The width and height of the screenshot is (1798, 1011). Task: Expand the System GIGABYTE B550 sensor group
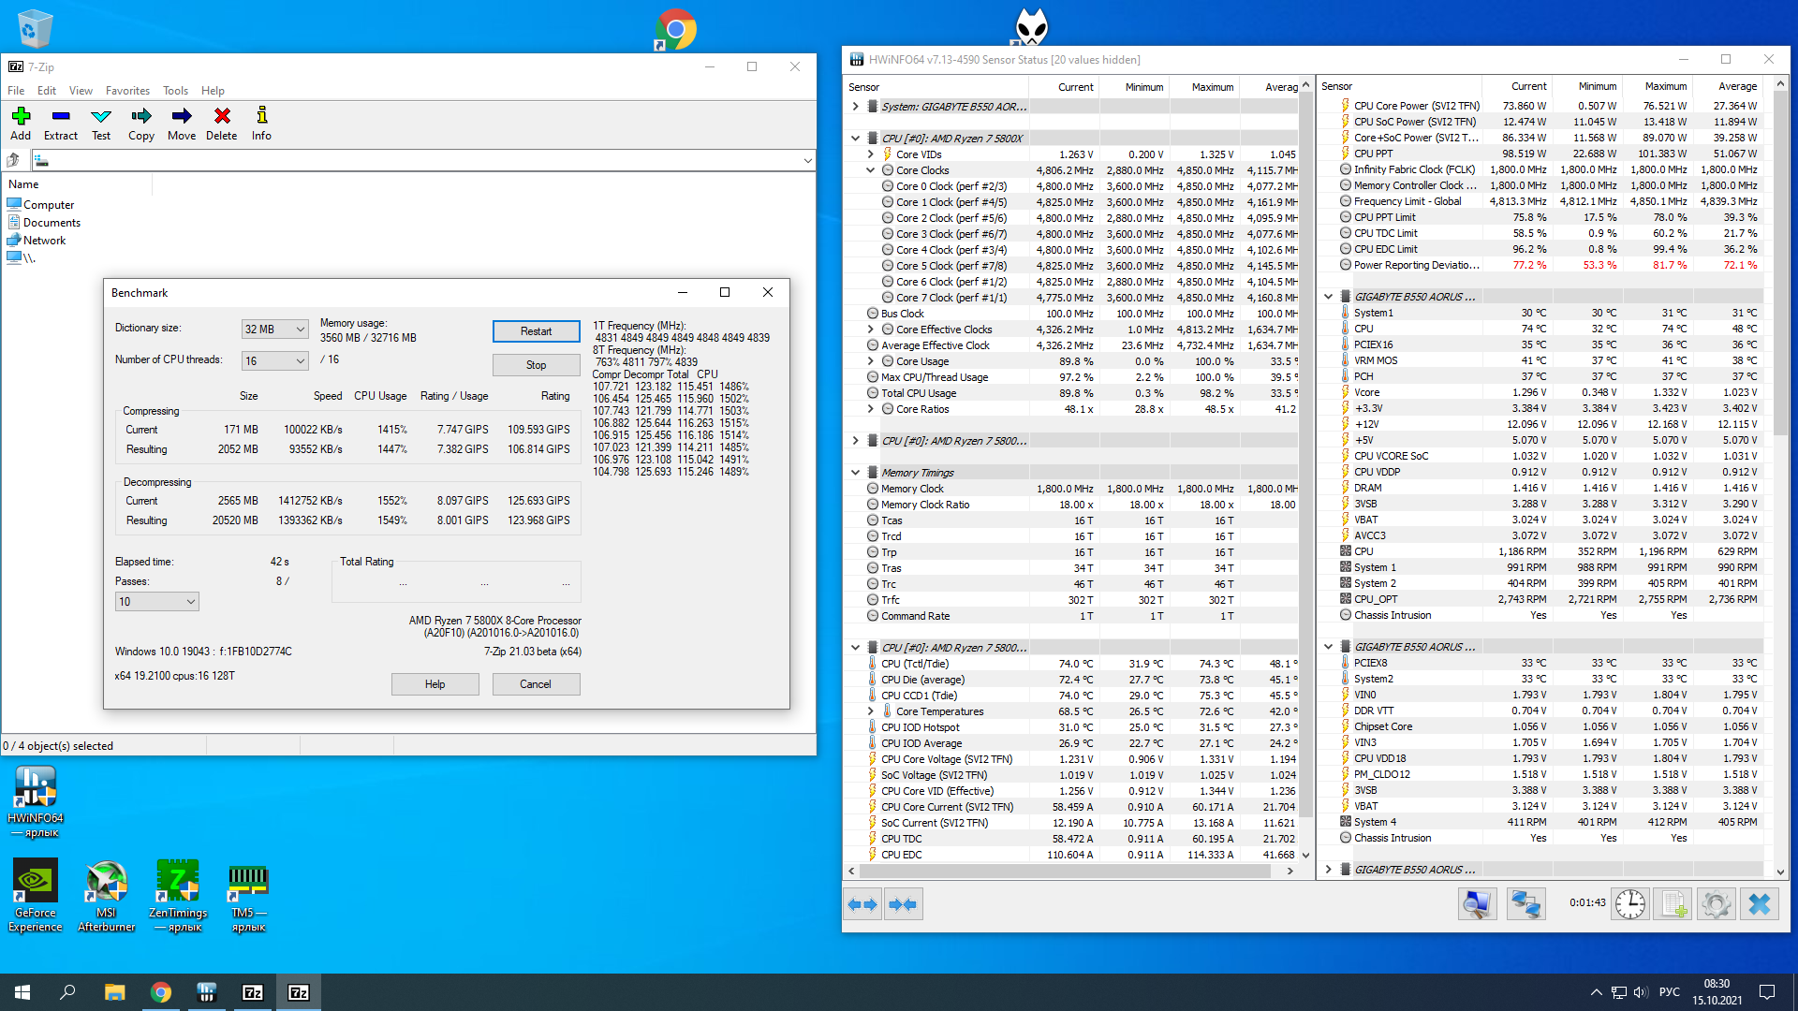coord(855,107)
